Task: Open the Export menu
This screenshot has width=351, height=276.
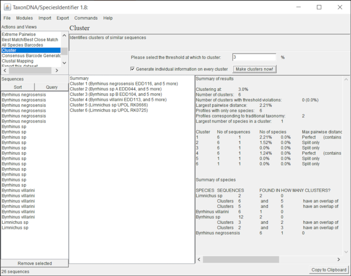Action: (63, 18)
